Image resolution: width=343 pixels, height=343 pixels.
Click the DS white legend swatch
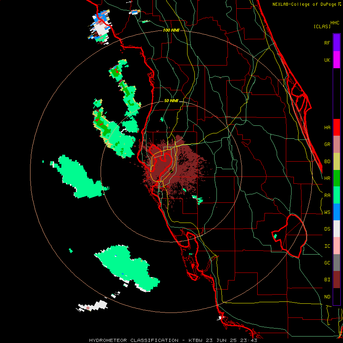coord(337,229)
